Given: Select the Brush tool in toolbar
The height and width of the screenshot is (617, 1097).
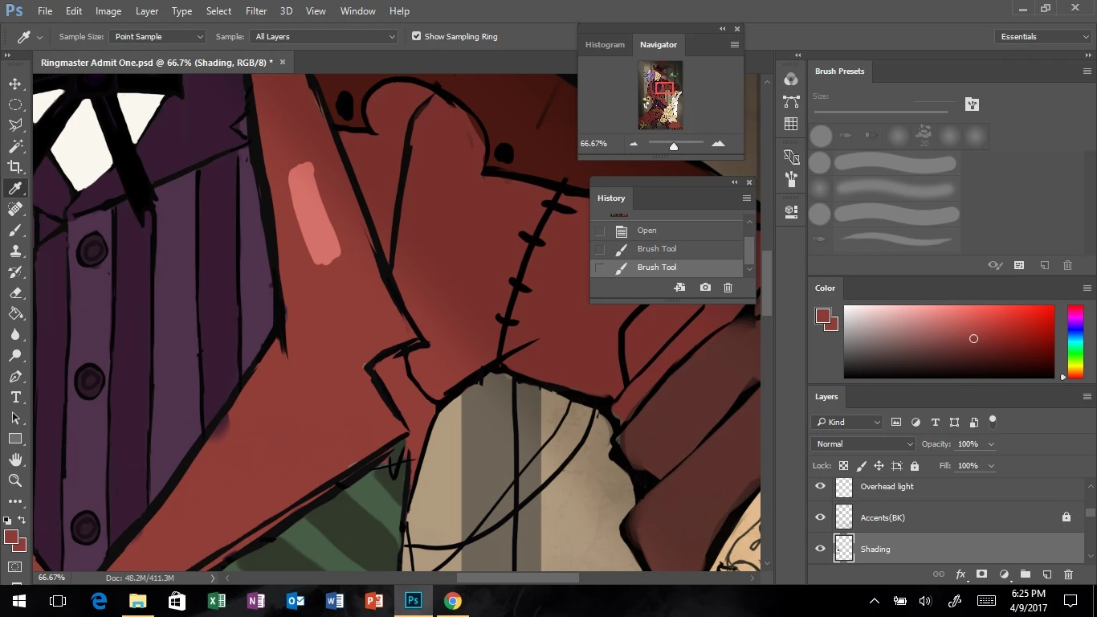Looking at the screenshot, I should coord(15,230).
